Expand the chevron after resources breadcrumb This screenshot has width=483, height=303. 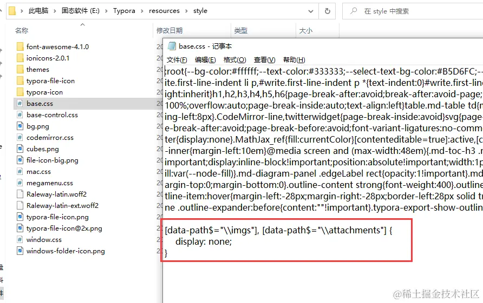point(186,11)
